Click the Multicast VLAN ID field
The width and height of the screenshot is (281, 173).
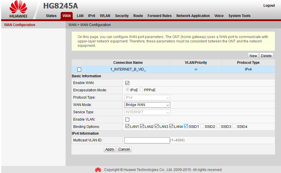point(147,141)
